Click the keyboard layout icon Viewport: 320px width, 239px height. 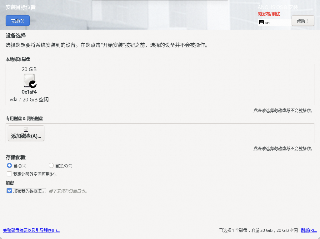pos(262,22)
